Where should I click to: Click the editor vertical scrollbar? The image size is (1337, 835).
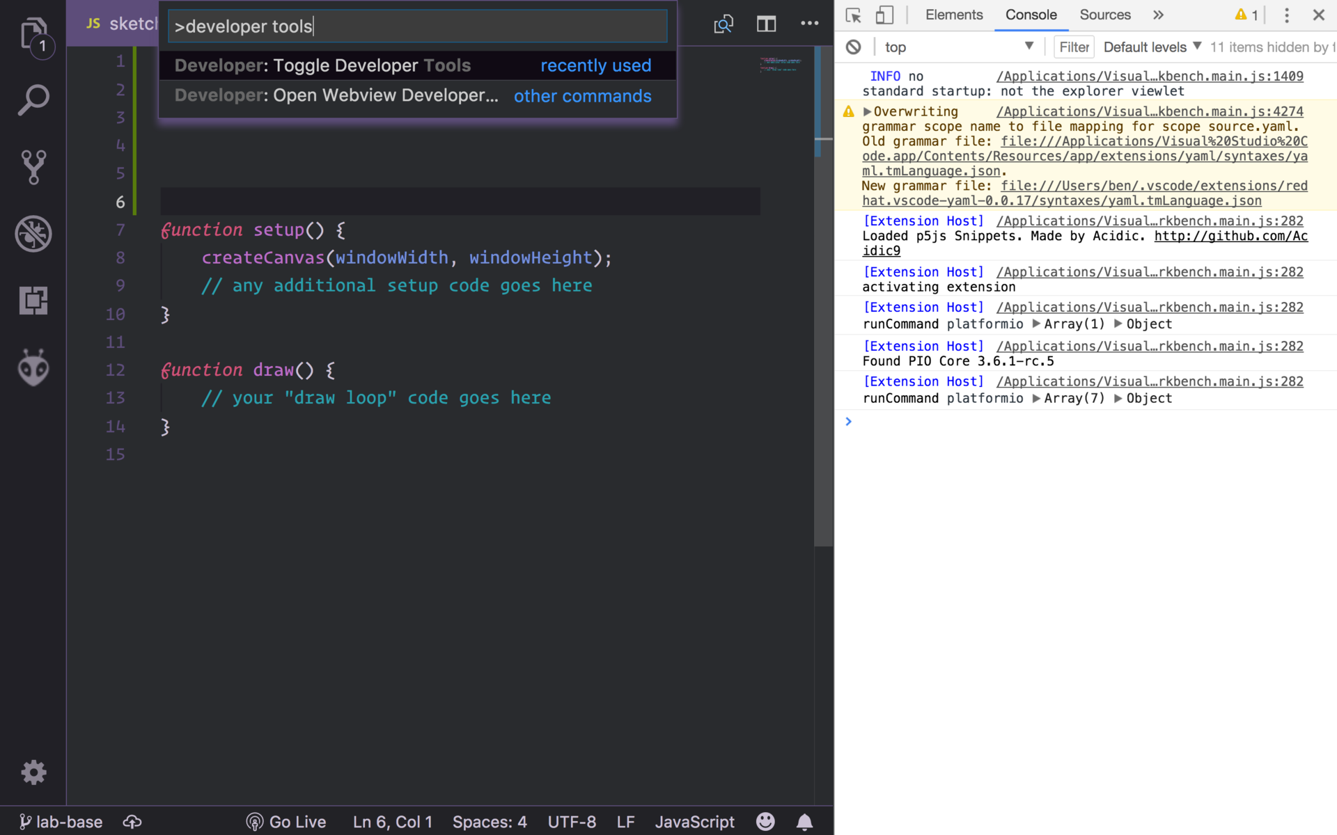point(823,296)
